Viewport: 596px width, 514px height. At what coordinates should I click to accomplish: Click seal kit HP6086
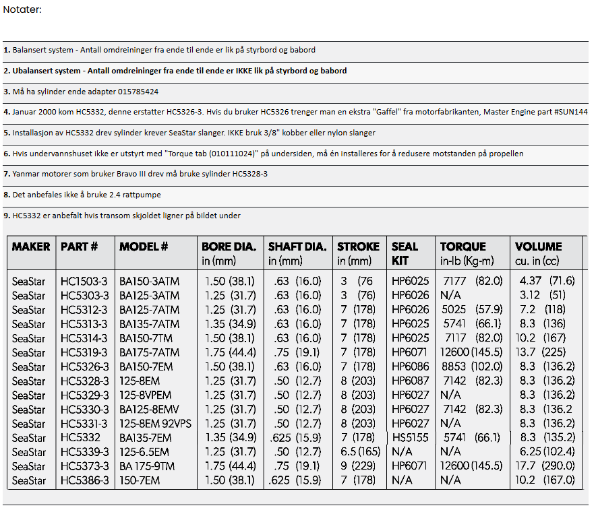(410, 366)
